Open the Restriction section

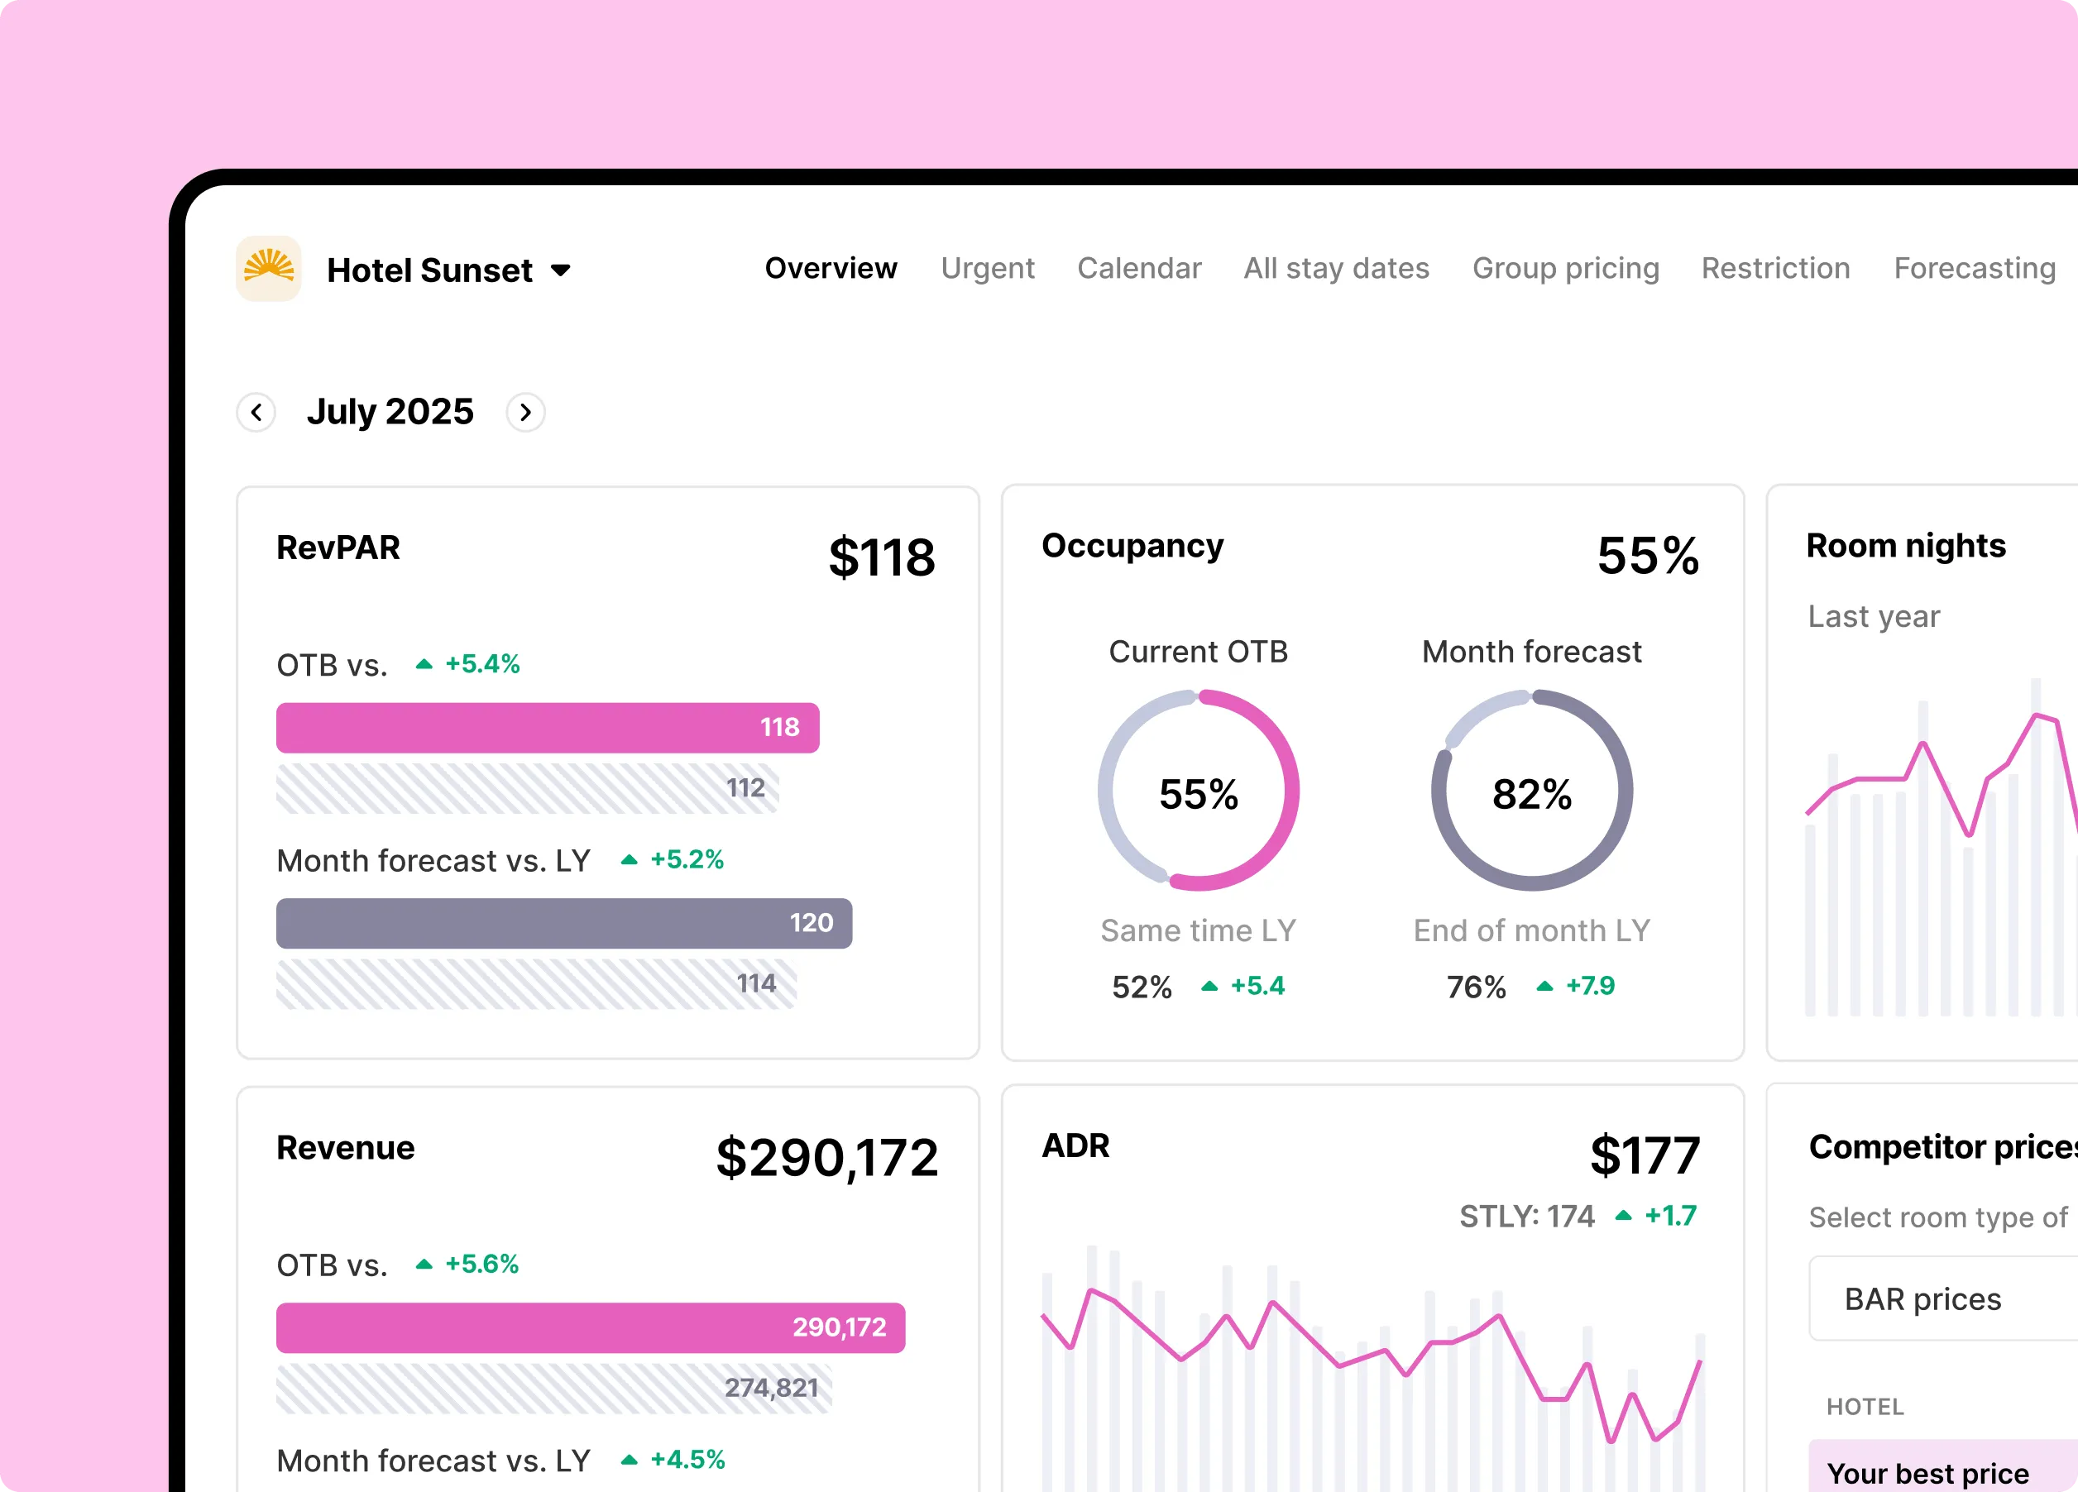[x=1775, y=268]
